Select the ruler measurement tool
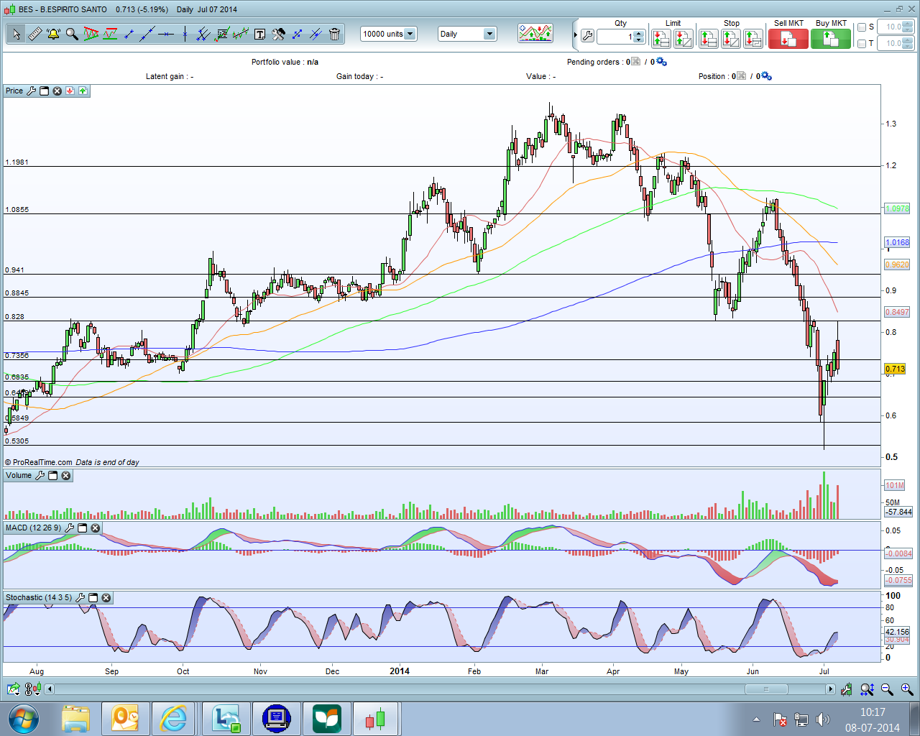 (x=34, y=34)
